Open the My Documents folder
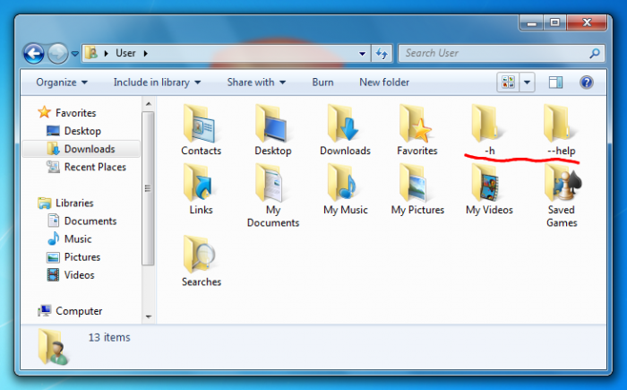 click(x=272, y=195)
